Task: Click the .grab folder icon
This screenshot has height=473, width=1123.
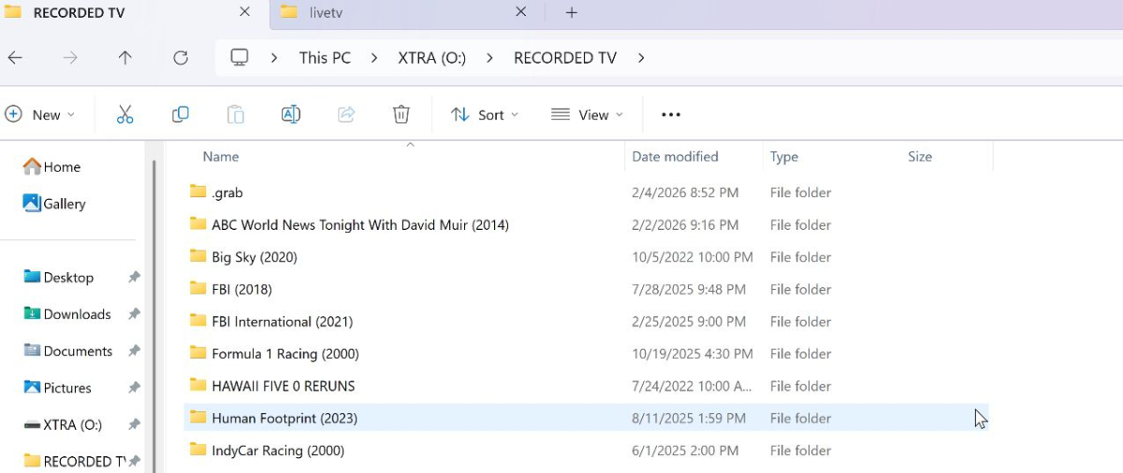Action: [x=197, y=192]
